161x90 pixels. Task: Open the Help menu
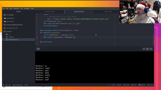32,8
